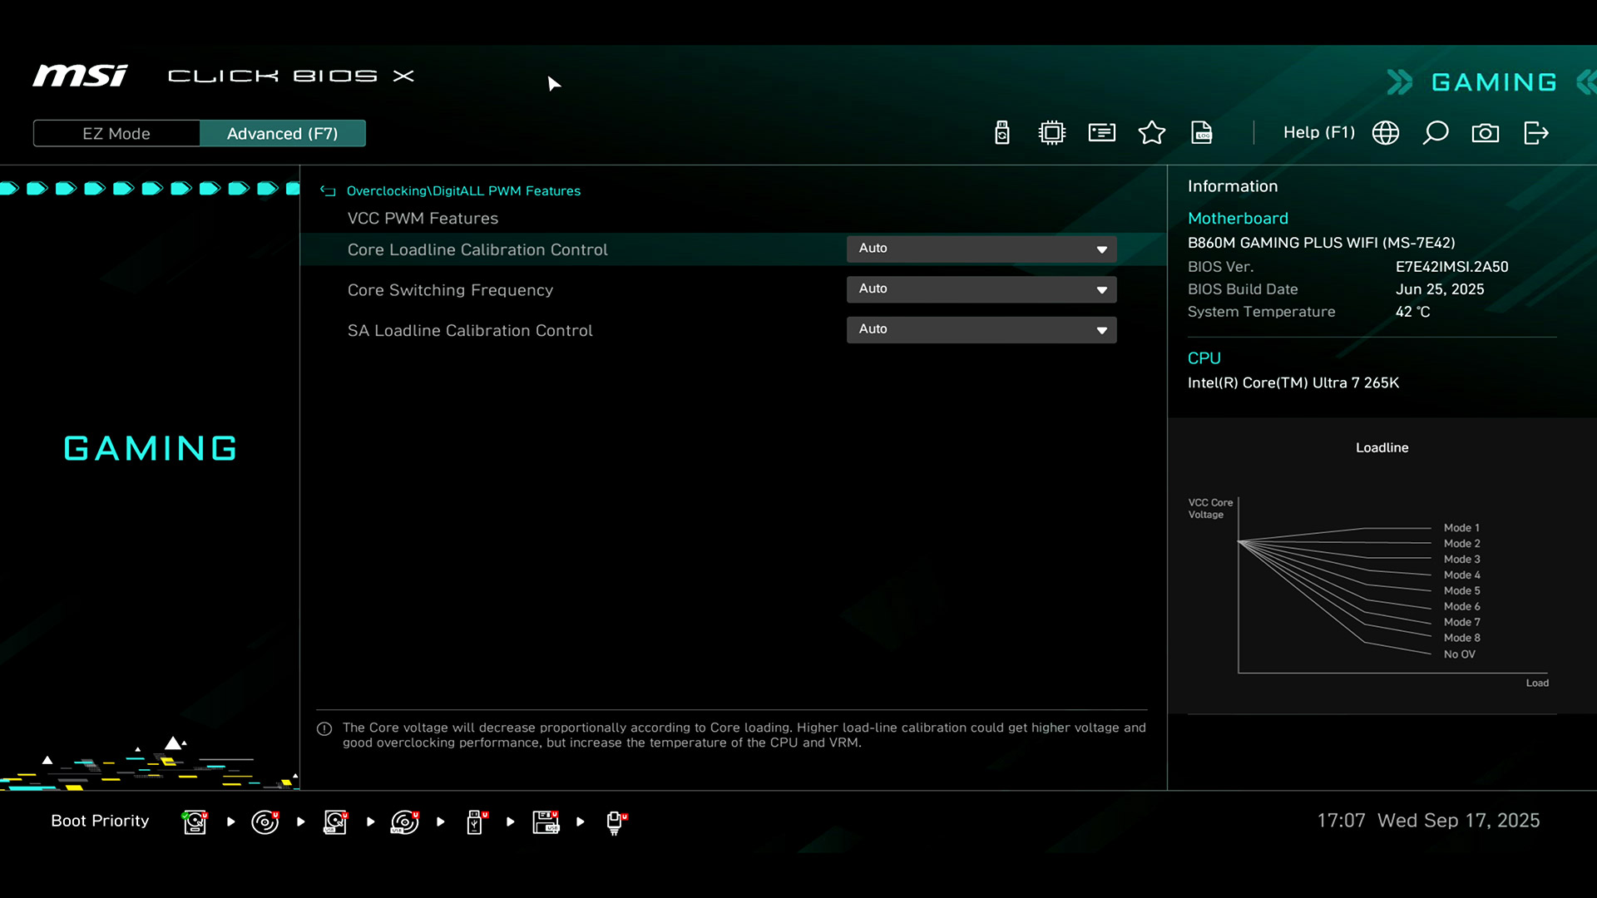Click the search magnifier icon
The height and width of the screenshot is (898, 1597).
click(1435, 133)
